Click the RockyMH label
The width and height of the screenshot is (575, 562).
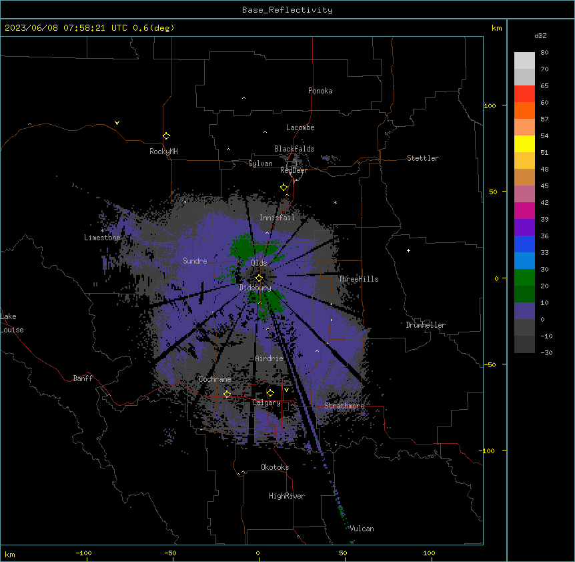[163, 152]
